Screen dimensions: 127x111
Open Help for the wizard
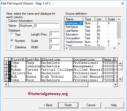coord(114,105)
